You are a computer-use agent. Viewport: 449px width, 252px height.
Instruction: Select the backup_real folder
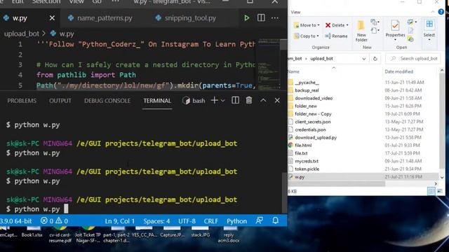[x=307, y=90]
